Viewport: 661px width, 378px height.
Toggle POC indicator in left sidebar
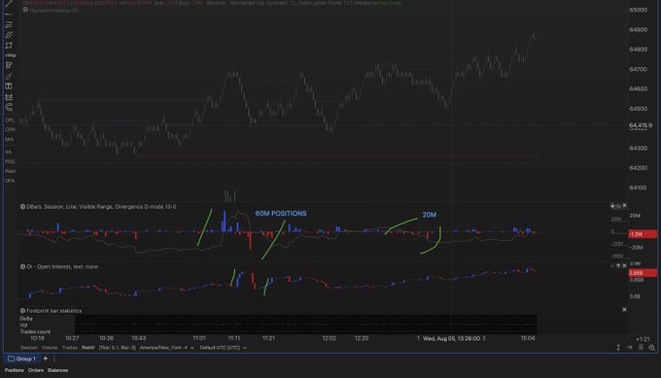point(10,161)
